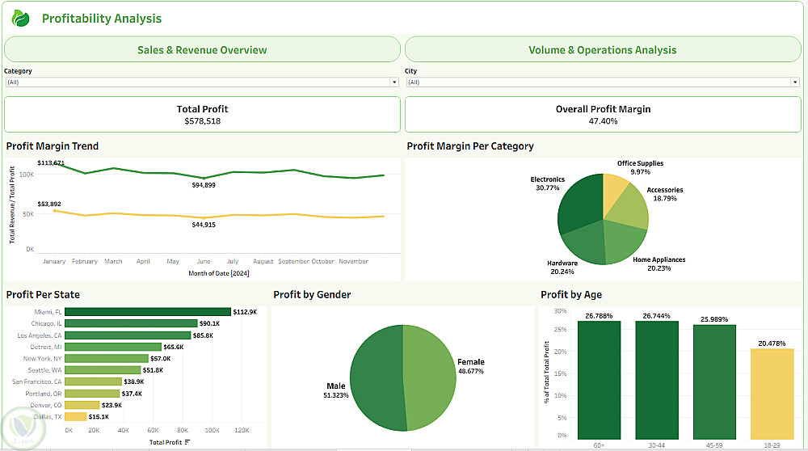
Task: Select the 60+ age group bar
Action: click(599, 380)
